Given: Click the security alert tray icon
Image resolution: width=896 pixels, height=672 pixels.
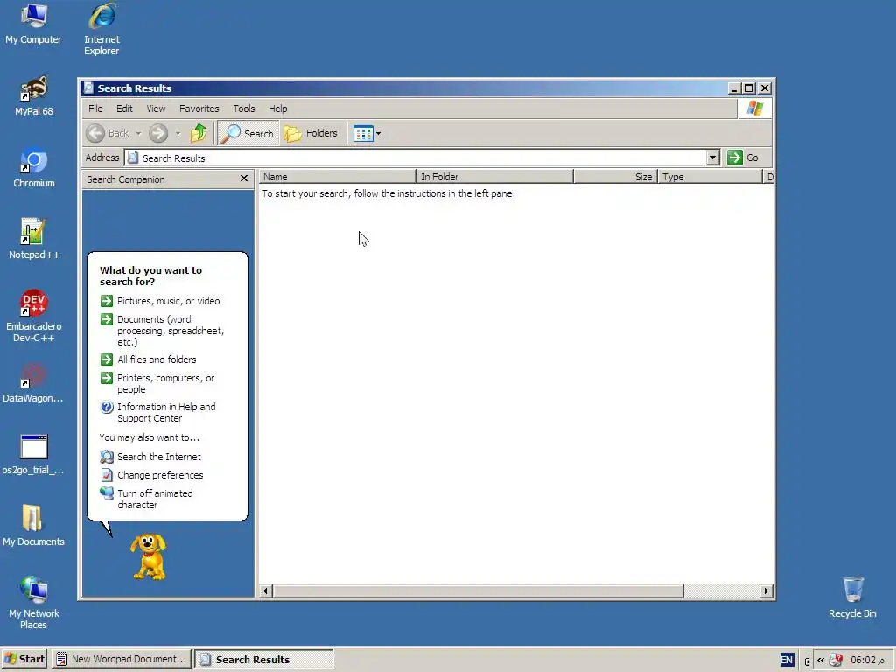Looking at the screenshot, I should pos(836,660).
